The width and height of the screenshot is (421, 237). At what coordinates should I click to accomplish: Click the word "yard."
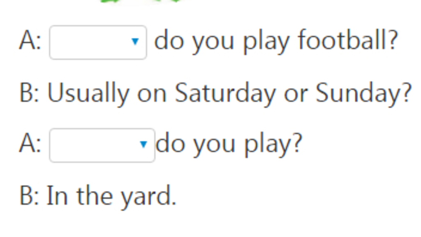[x=148, y=197]
